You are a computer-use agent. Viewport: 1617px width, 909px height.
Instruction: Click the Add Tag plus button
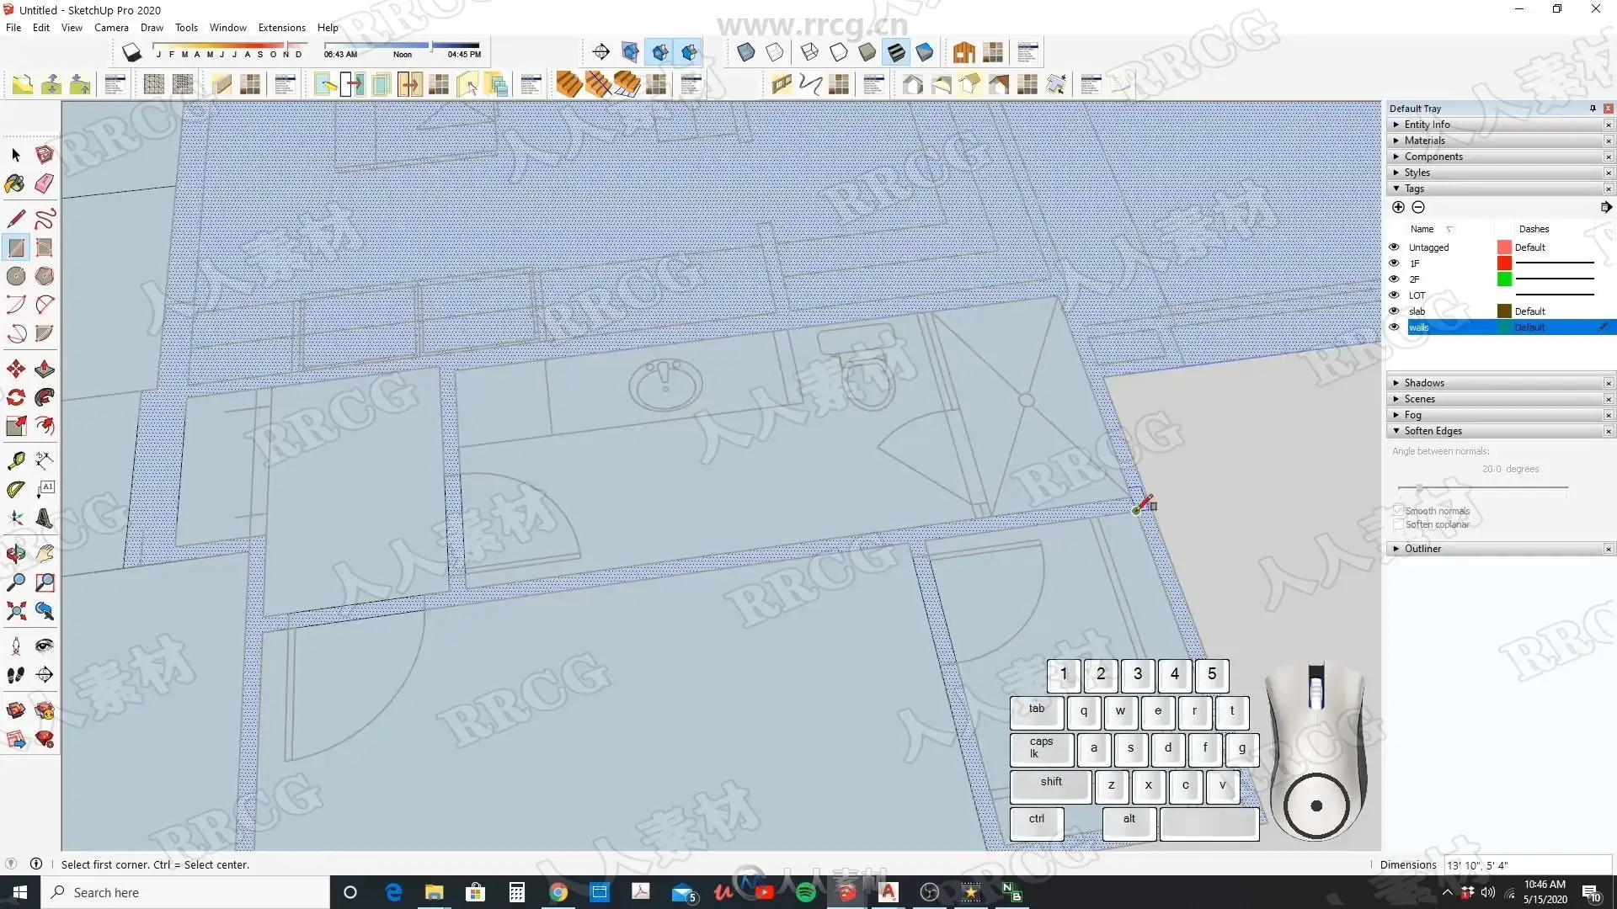(x=1398, y=207)
